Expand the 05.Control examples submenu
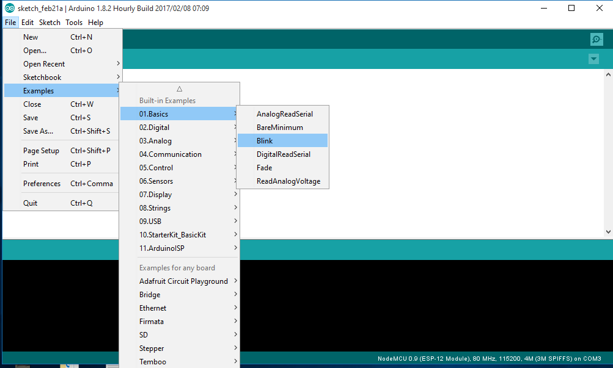 coord(180,168)
